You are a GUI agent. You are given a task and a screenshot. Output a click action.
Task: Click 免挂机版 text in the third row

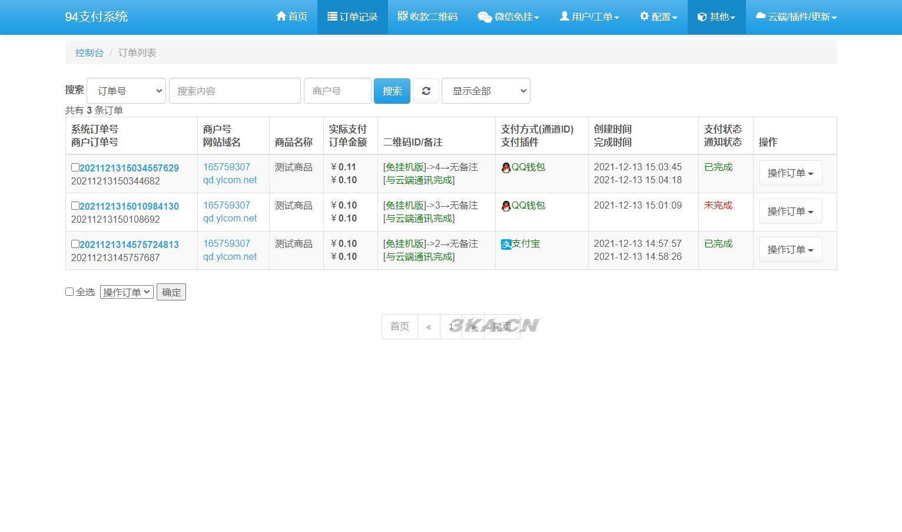click(x=404, y=244)
